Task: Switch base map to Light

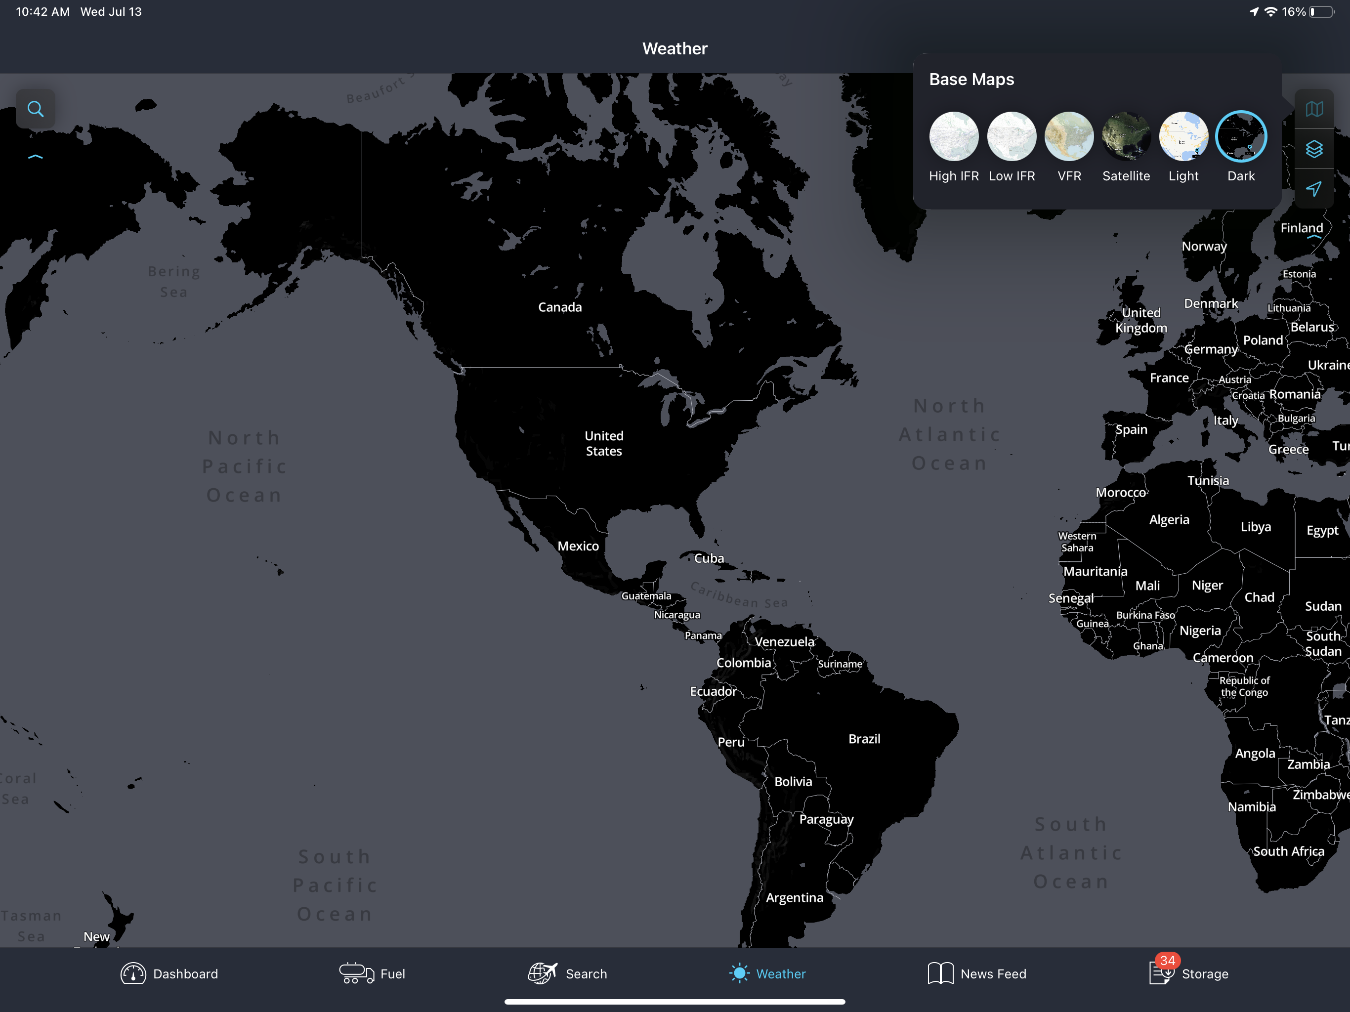Action: [x=1183, y=136]
